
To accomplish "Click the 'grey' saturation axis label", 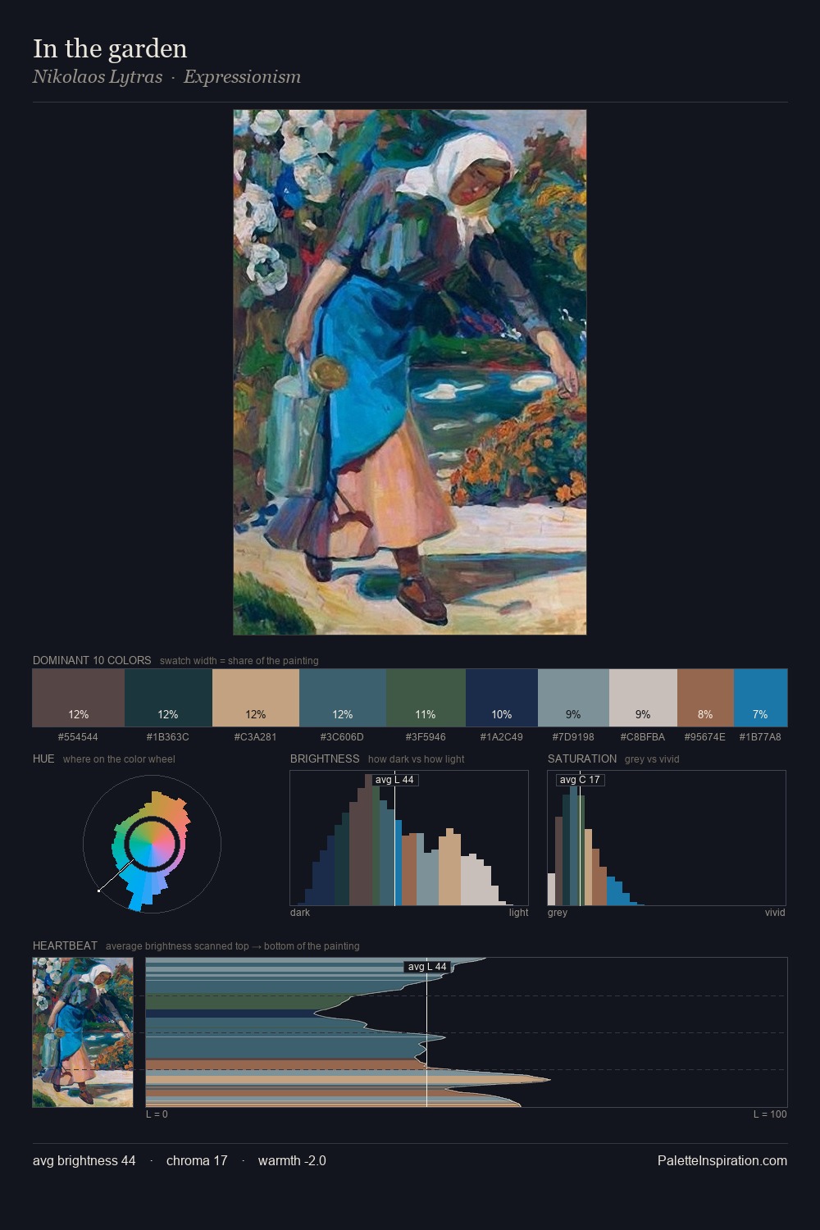I will (x=558, y=912).
